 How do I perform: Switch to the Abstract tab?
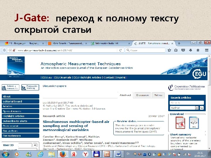pyautogui.click(x=125, y=95)
